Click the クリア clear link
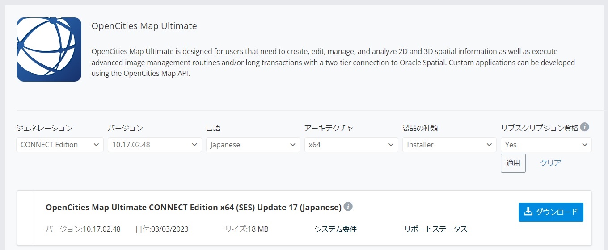 point(550,163)
